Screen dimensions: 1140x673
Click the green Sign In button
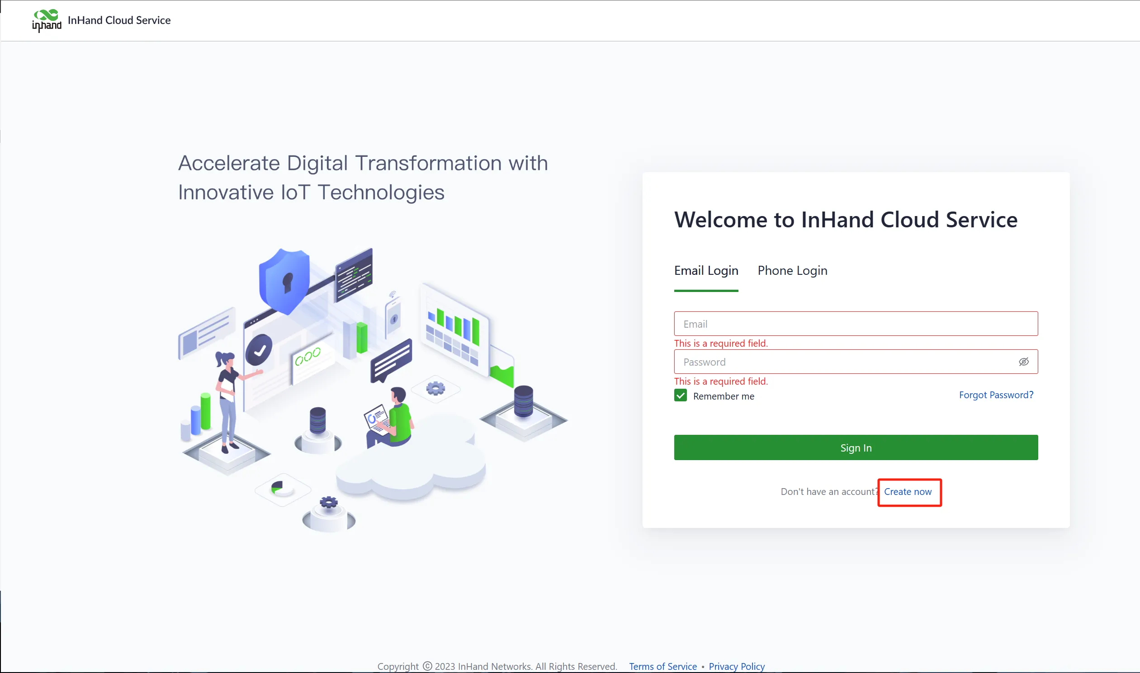click(856, 447)
